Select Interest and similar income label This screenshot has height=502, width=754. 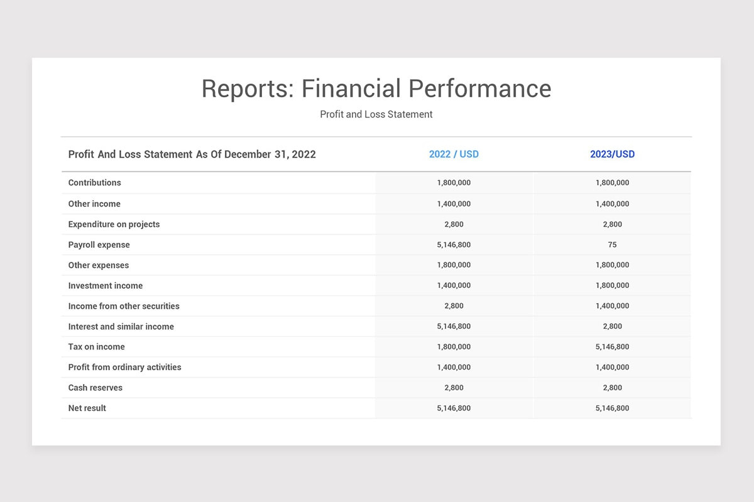click(121, 326)
